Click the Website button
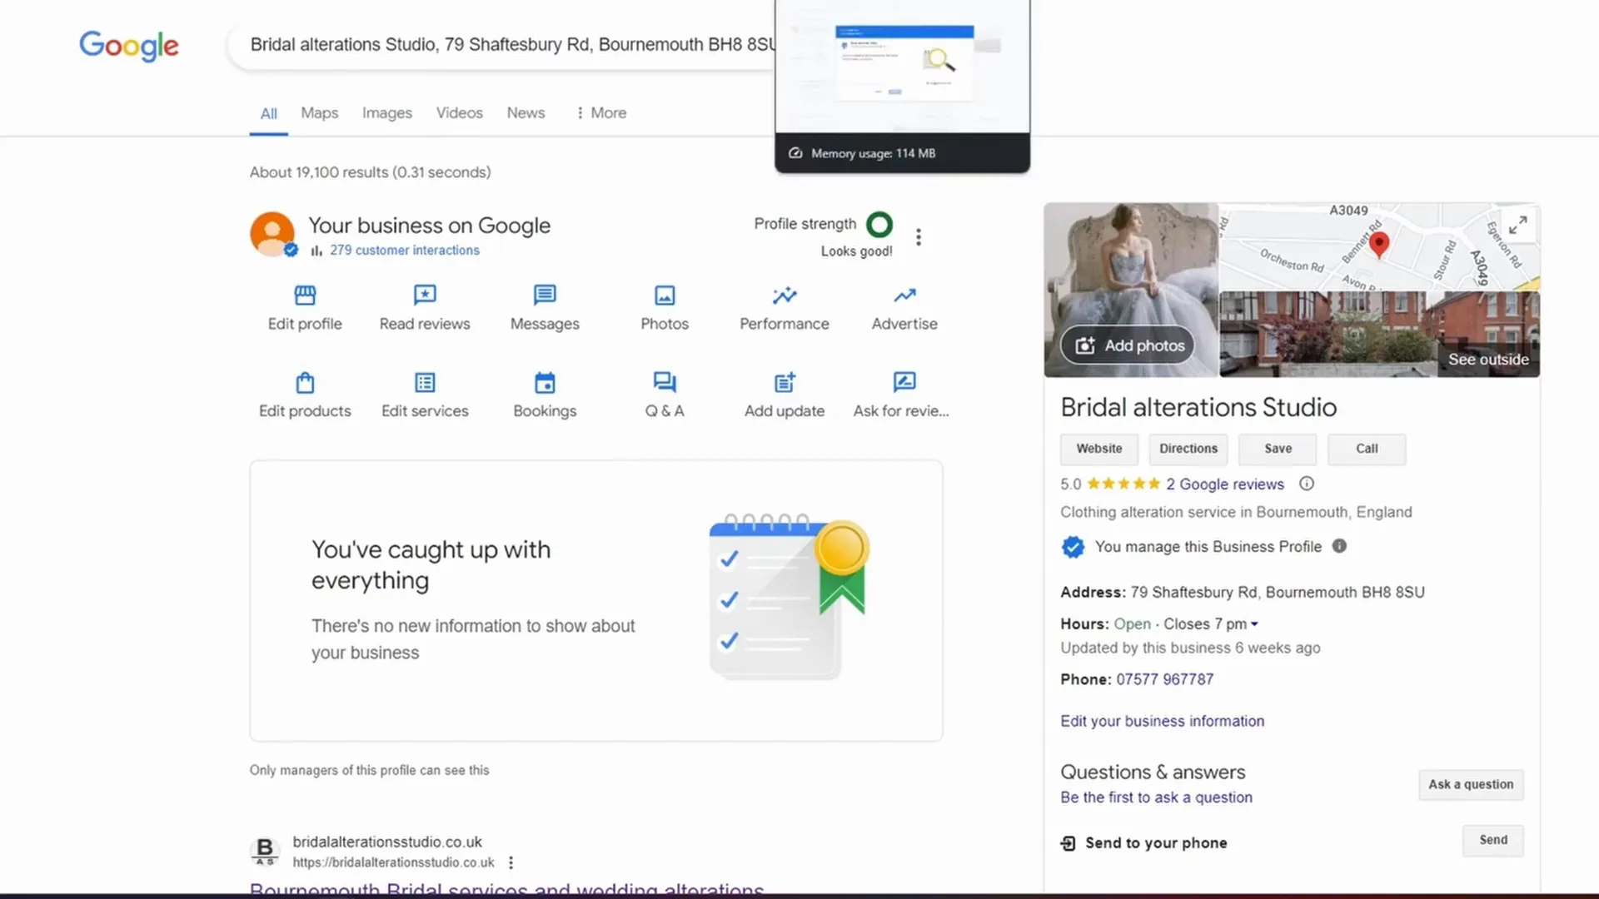Image resolution: width=1599 pixels, height=899 pixels. [x=1099, y=449]
